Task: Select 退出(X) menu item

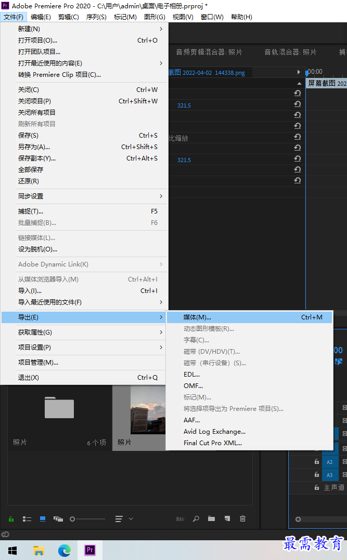Action: click(x=84, y=378)
